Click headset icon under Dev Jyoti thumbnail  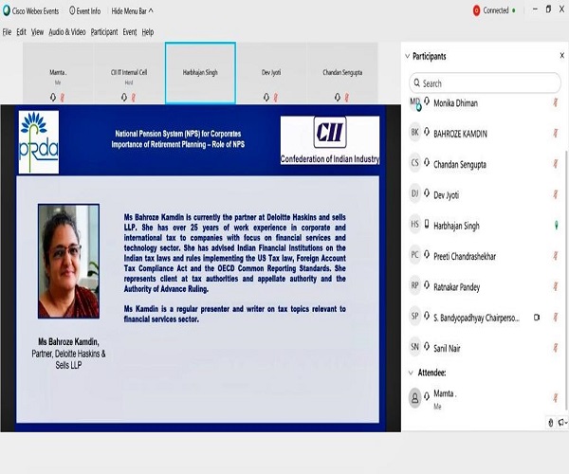(266, 98)
